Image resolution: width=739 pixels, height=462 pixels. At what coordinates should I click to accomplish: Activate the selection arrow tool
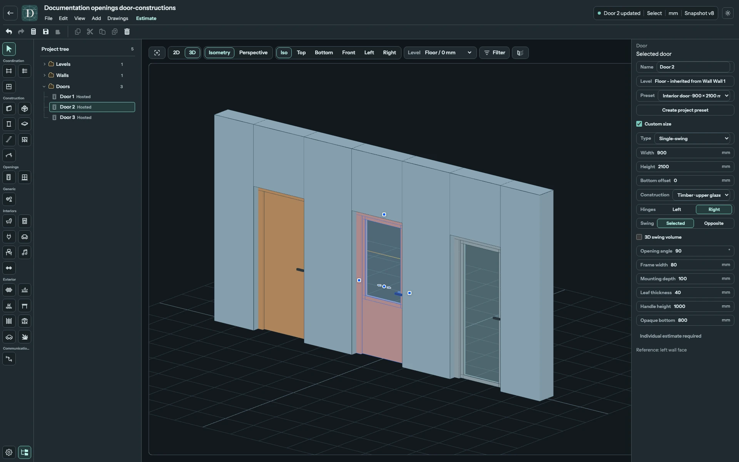pos(9,49)
